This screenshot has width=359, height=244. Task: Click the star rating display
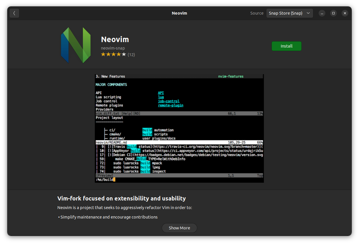114,54
